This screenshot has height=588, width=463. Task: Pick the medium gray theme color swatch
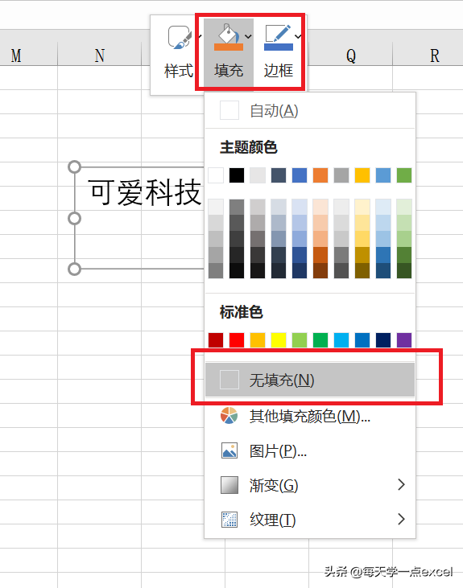pos(341,175)
